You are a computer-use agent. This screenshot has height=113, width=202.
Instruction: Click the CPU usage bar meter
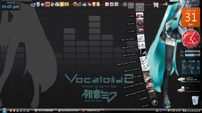tap(193, 51)
